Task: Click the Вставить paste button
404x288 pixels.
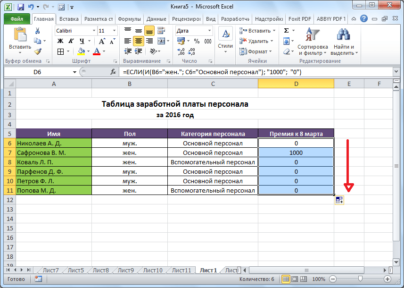Action: click(20, 40)
